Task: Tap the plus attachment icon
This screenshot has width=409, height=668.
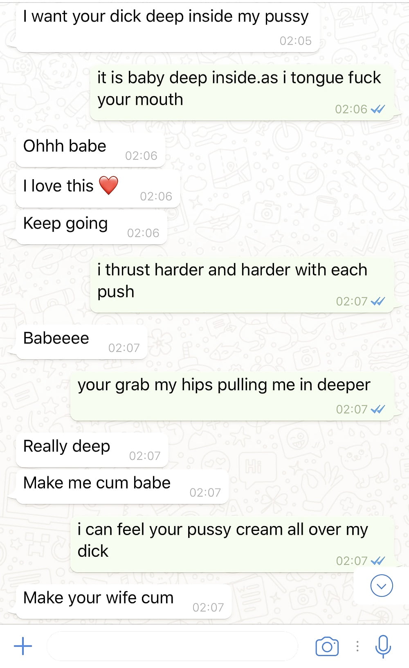Action: (23, 646)
